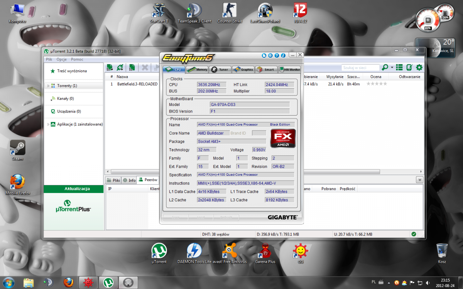Select the Garena Plus desktop shortcut
Viewport: 463px width, 289px height.
click(x=265, y=253)
